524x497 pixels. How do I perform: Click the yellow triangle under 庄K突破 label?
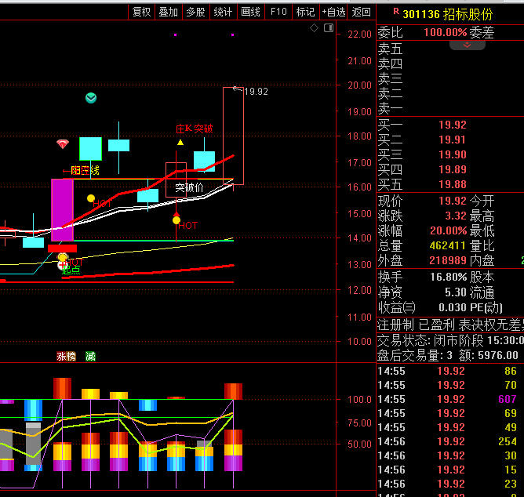click(x=180, y=142)
